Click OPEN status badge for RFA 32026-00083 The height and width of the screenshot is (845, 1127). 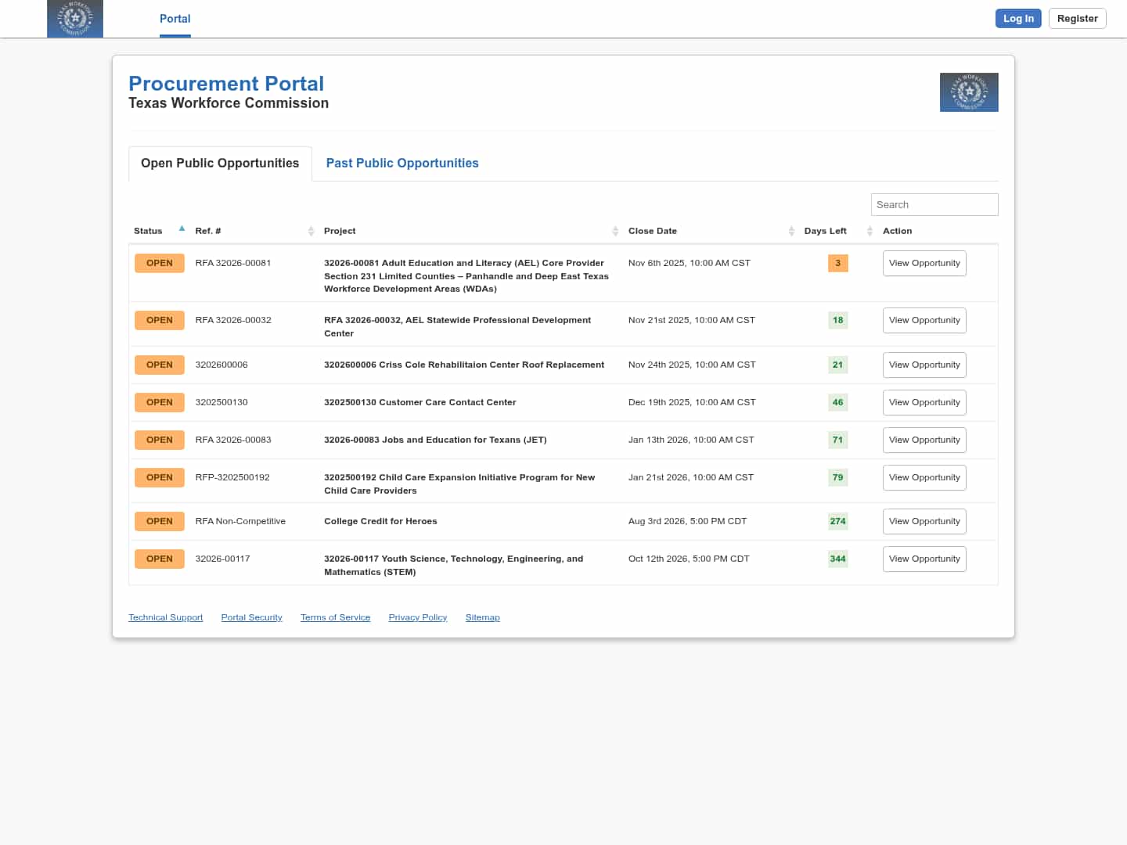(160, 440)
